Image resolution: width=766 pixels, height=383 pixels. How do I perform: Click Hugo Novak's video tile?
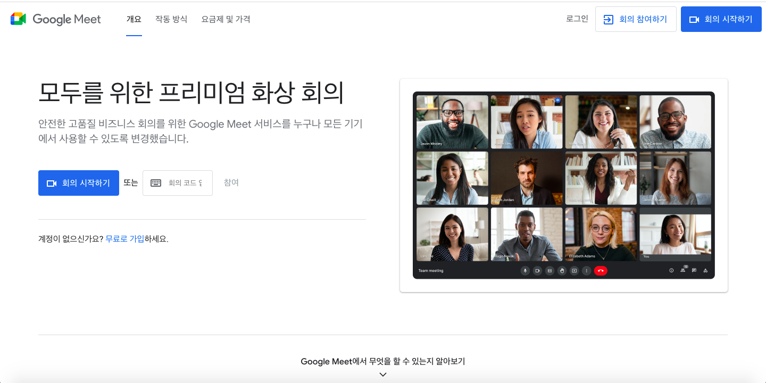click(x=527, y=234)
